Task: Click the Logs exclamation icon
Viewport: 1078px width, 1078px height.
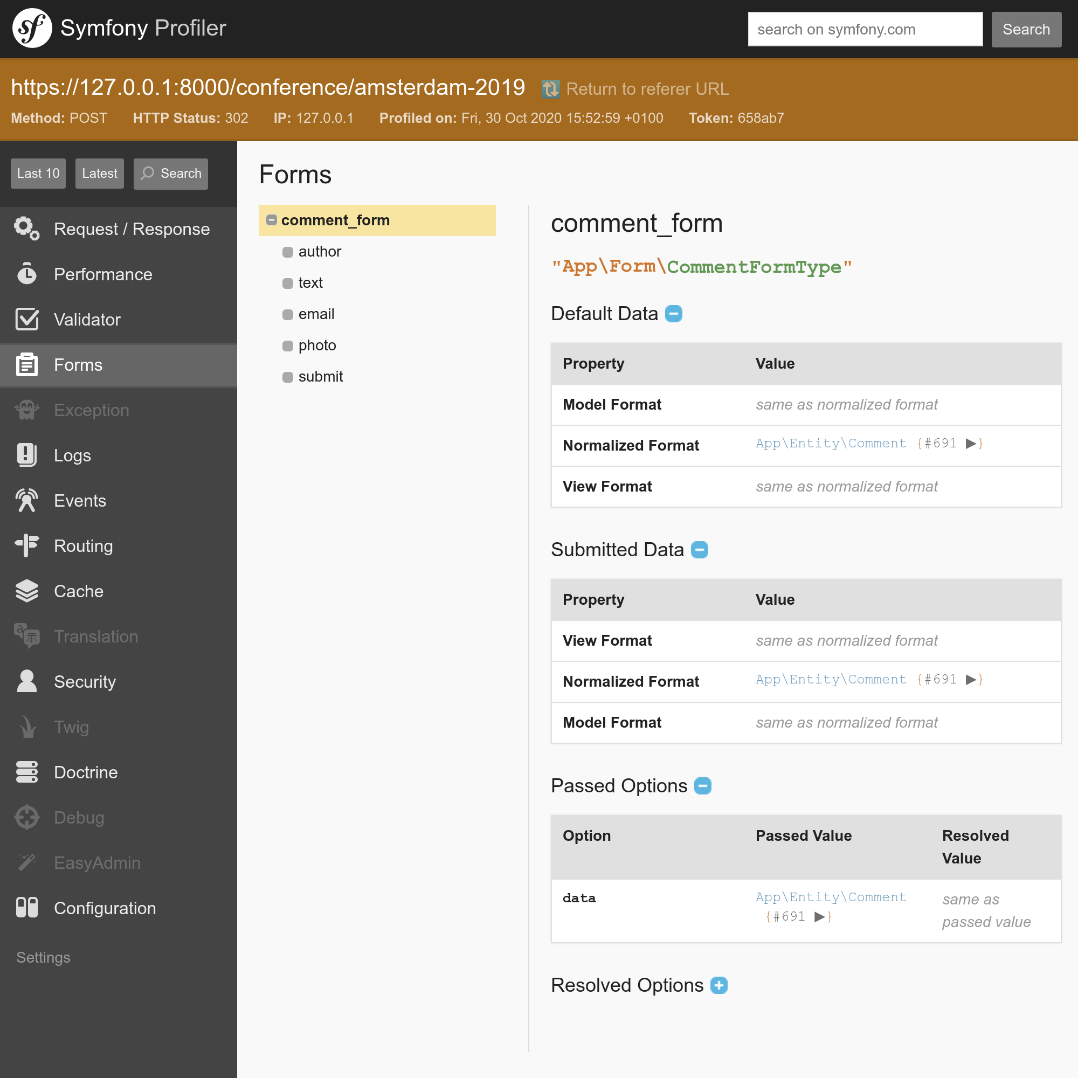Action: coord(27,455)
